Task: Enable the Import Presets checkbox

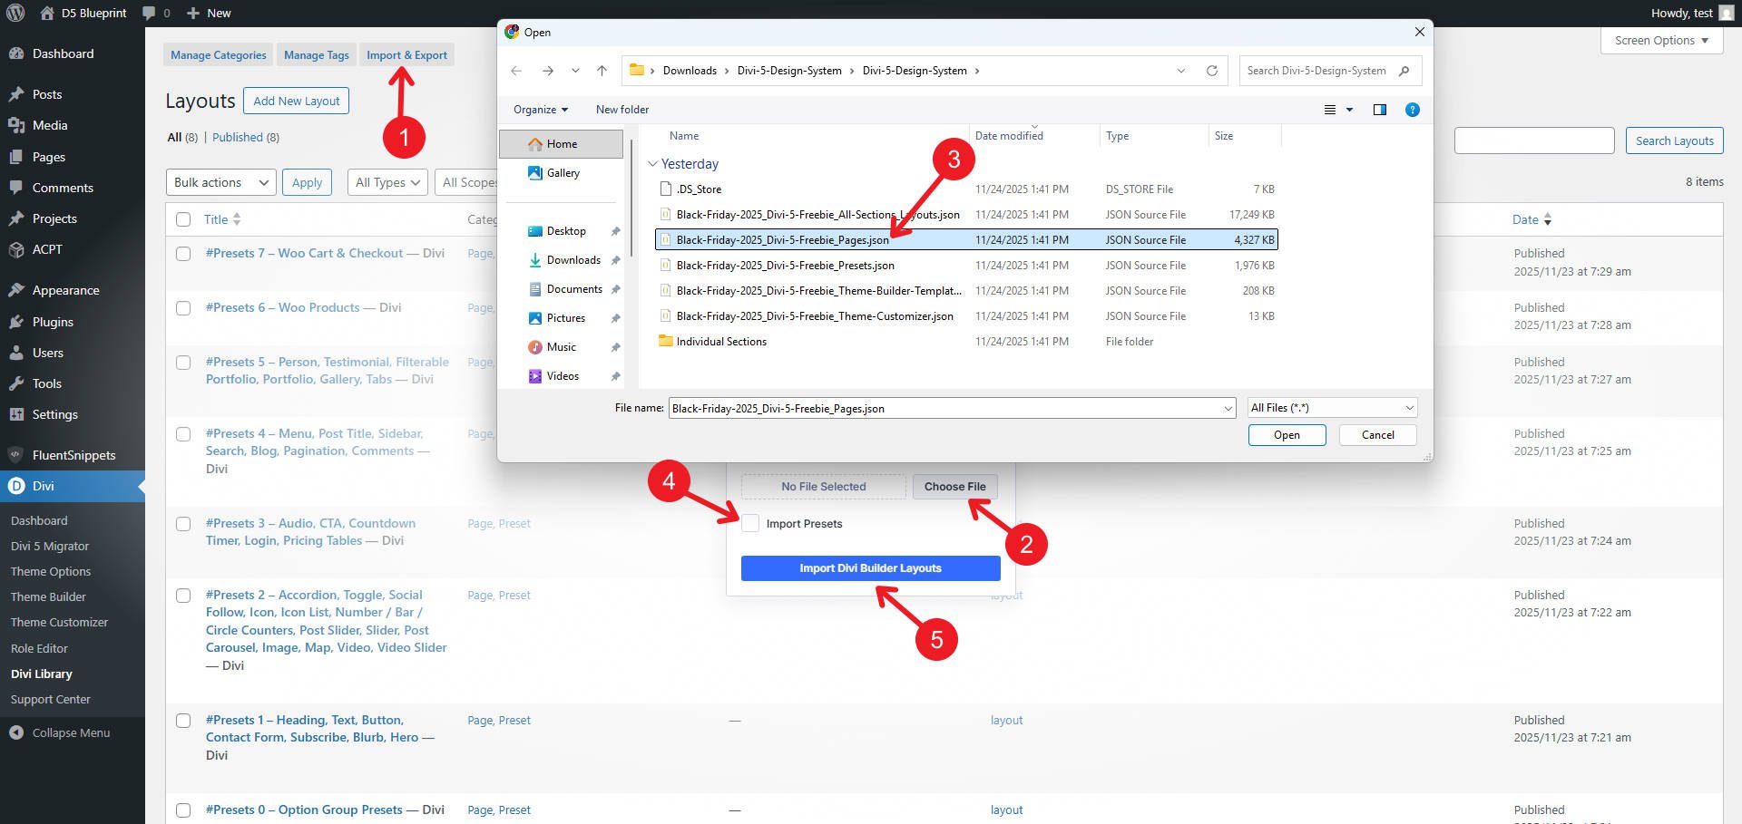Action: point(750,524)
